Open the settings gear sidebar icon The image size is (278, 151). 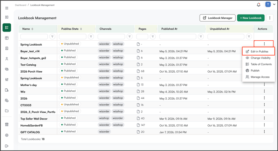[7, 135]
